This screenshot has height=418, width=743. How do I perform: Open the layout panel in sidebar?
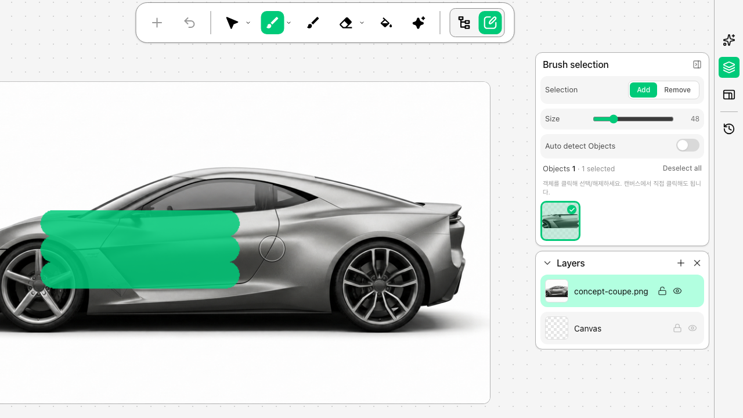[x=729, y=95]
